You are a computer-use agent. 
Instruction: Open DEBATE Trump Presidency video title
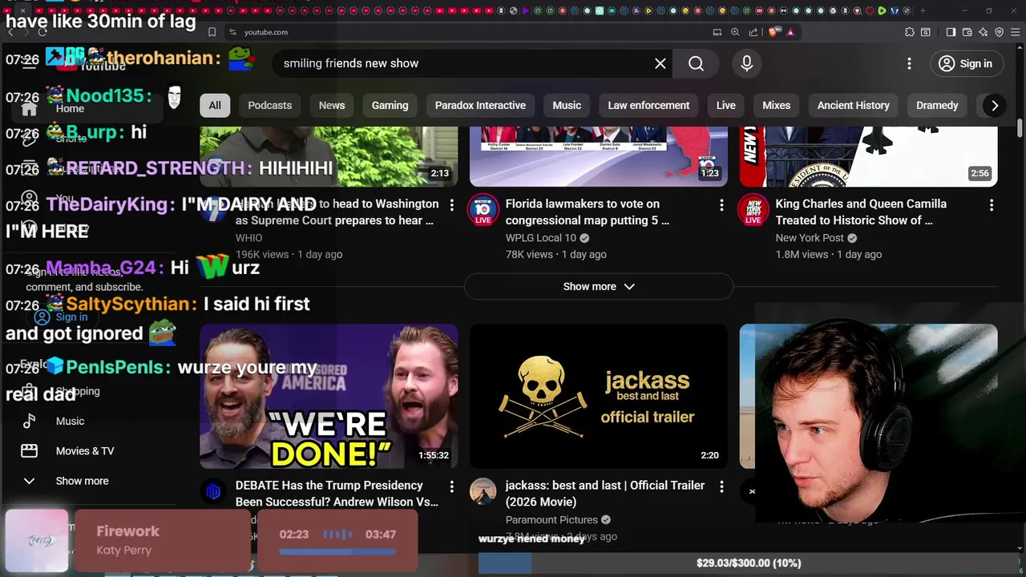pos(337,494)
